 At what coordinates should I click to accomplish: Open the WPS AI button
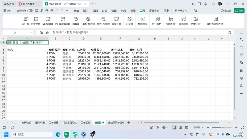tap(181, 11)
